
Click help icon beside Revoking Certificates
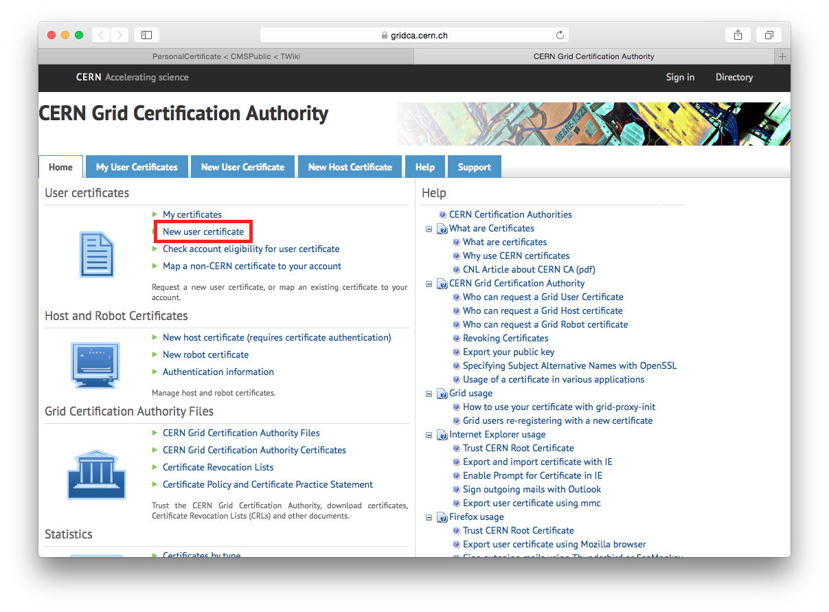pyautogui.click(x=457, y=339)
